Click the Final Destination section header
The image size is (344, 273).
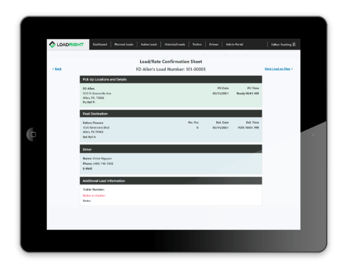pos(171,114)
